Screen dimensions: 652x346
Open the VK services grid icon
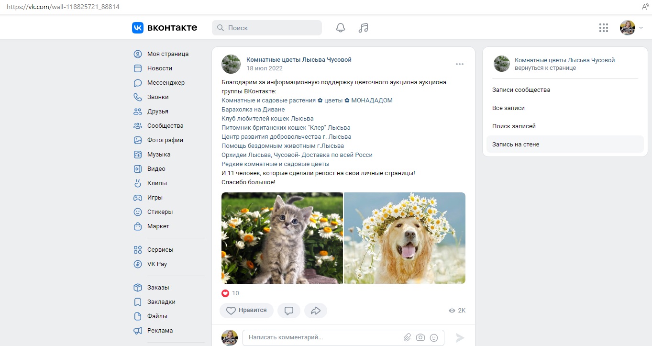click(x=604, y=28)
